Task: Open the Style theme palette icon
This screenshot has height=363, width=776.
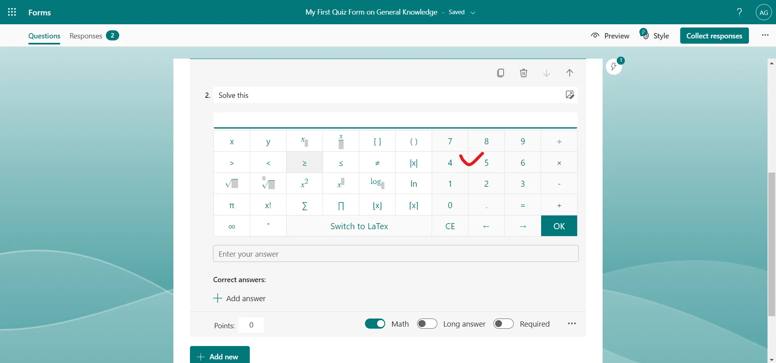Action: [644, 34]
